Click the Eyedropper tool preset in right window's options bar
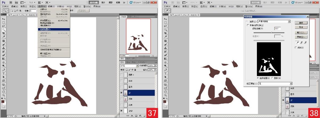 click(x=167, y=11)
